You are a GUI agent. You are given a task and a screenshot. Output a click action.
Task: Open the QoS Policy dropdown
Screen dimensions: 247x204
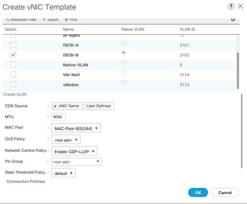66,140
